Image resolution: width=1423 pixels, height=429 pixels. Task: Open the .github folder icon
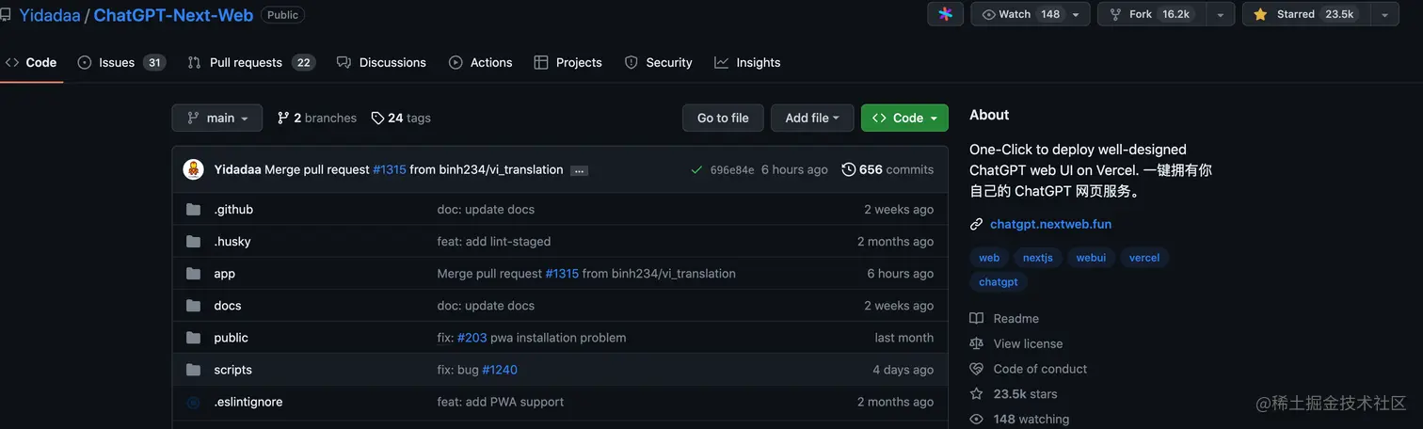pyautogui.click(x=194, y=209)
